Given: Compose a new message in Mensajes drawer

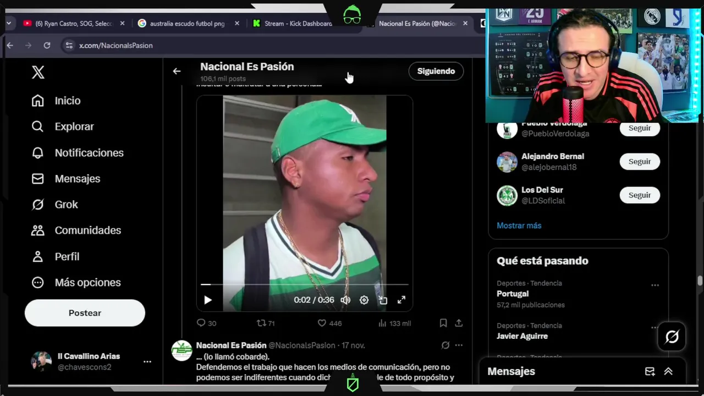Looking at the screenshot, I should point(650,371).
